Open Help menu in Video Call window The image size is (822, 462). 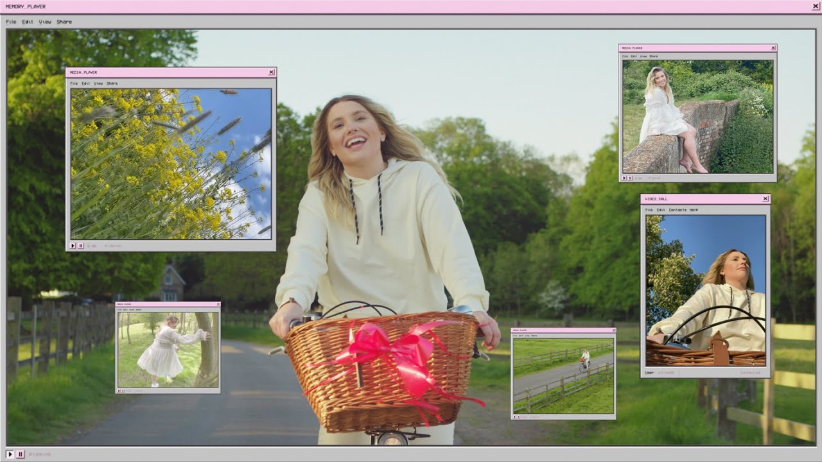coord(694,210)
